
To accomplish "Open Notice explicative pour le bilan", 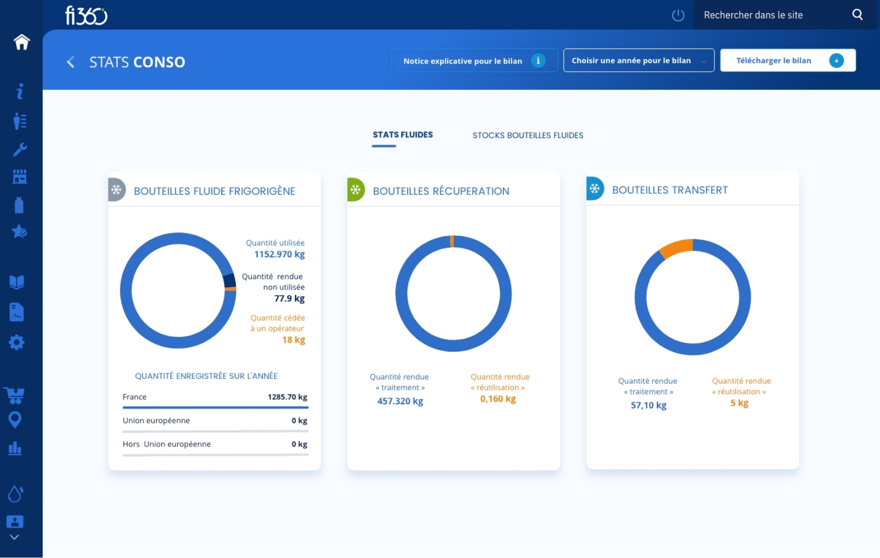I will [x=474, y=61].
